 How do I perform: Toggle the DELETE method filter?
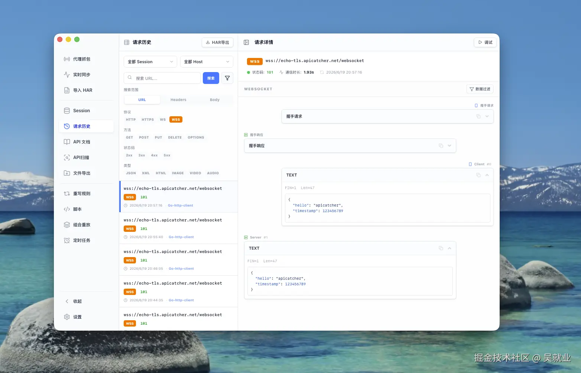(x=175, y=137)
